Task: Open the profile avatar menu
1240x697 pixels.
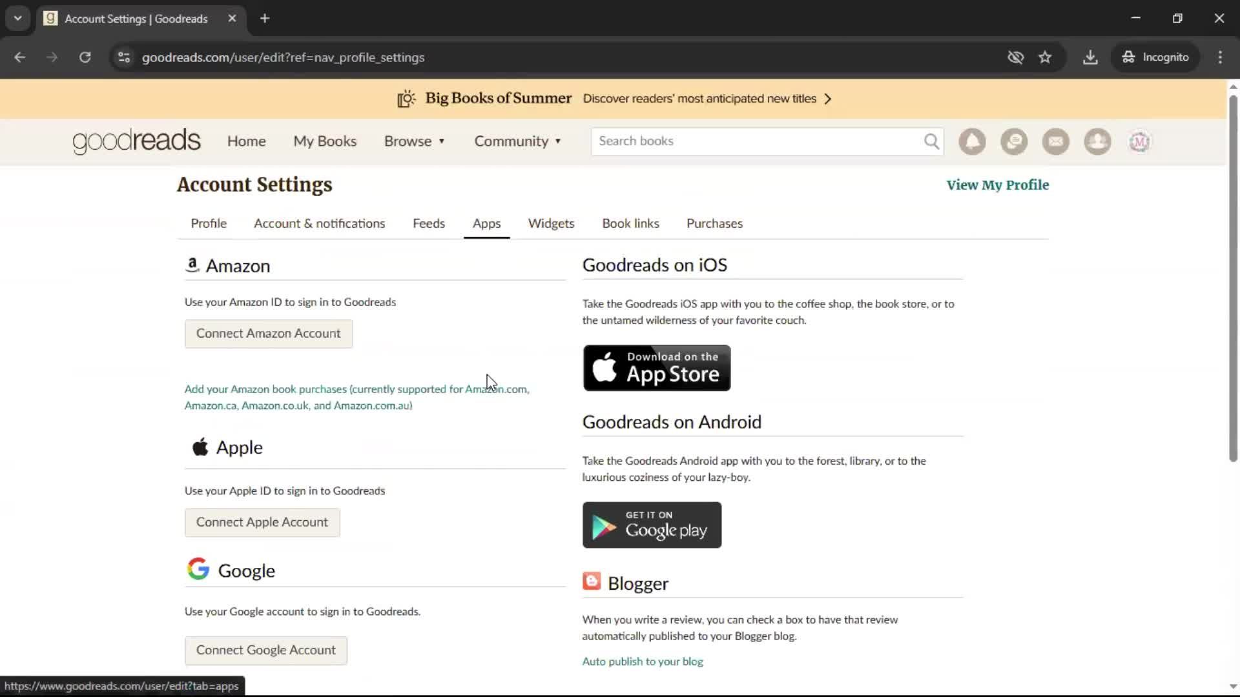Action: (x=1139, y=141)
